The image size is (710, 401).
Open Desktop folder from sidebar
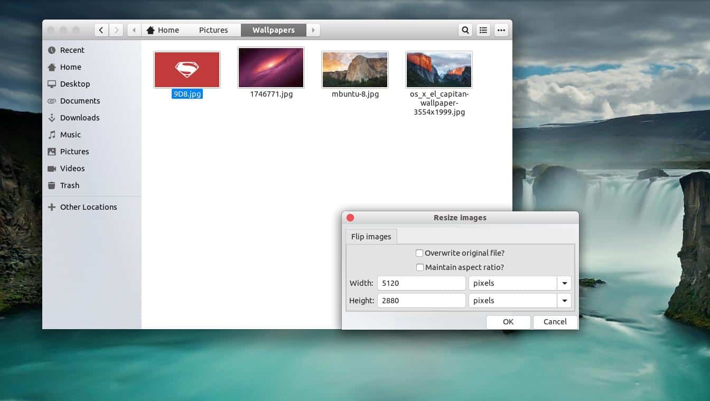coord(92,84)
